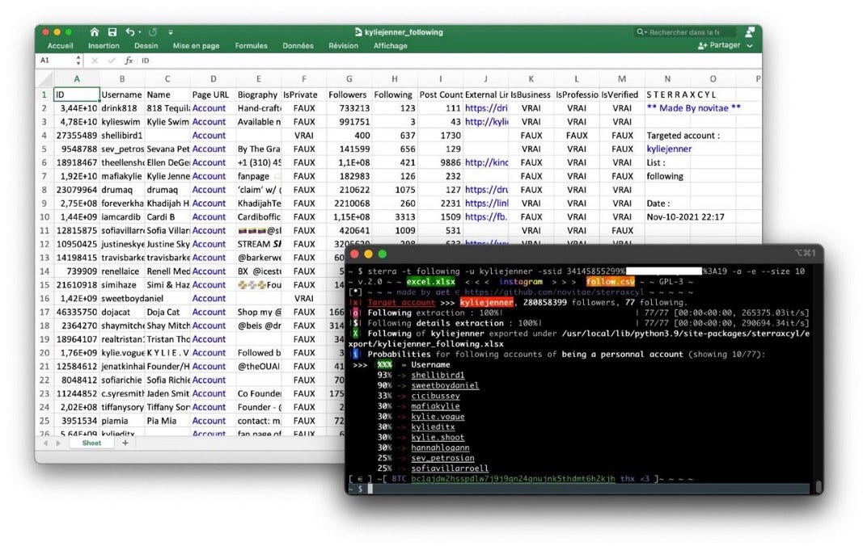
Task: Open the Customize Quick Access toolbar dropdown
Action: tap(171, 32)
